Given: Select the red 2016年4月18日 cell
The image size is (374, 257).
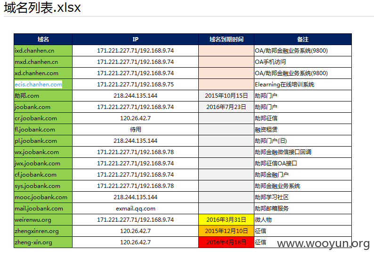Looking at the screenshot, I should [x=227, y=242].
